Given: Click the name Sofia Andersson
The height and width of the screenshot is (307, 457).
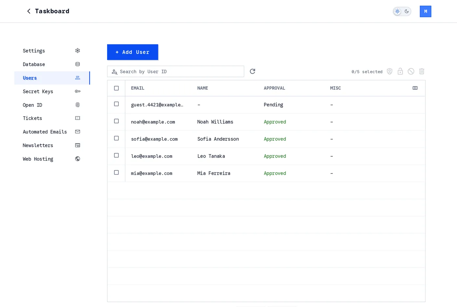Looking at the screenshot, I should pyautogui.click(x=218, y=139).
